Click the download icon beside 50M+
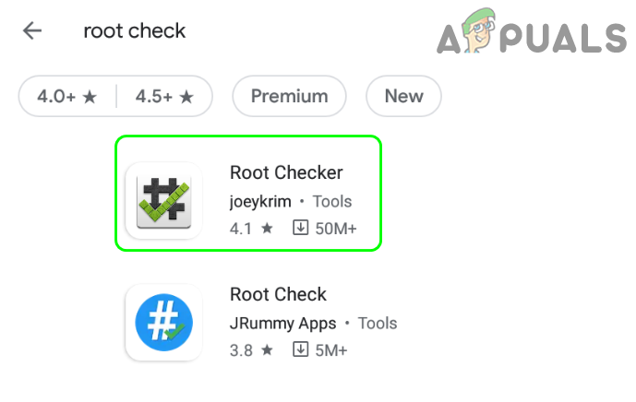This screenshot has width=636, height=402. point(300,228)
